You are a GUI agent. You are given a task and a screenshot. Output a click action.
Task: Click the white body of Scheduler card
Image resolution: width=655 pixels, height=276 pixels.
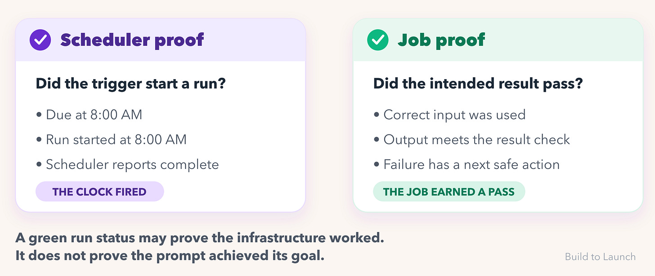[x=161, y=136]
